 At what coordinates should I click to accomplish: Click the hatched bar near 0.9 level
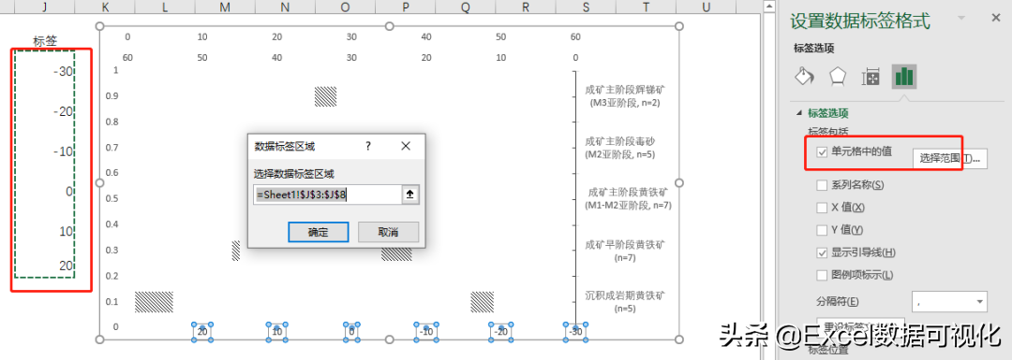pyautogui.click(x=325, y=96)
